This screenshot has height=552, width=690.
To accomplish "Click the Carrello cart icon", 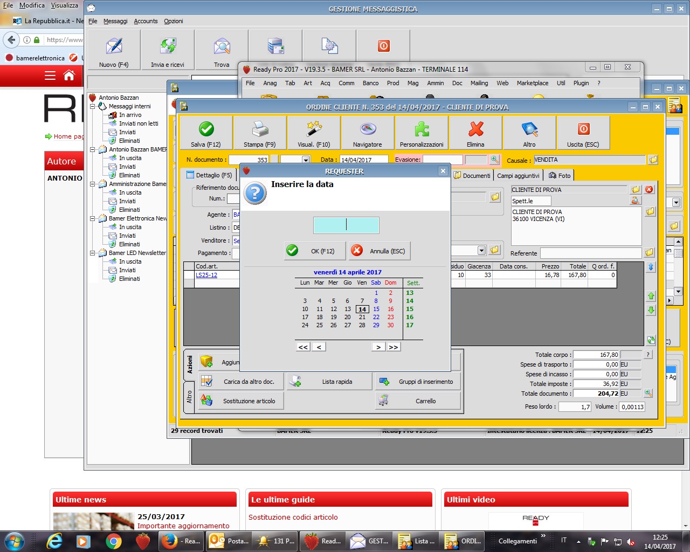I will (383, 401).
